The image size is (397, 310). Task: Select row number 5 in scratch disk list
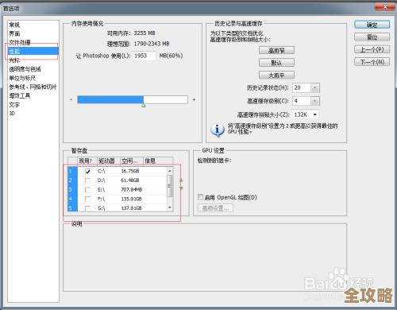[x=72, y=207]
